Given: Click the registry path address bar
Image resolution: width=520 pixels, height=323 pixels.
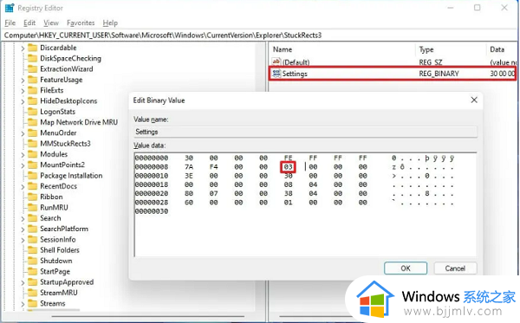Looking at the screenshot, I should tap(260, 36).
